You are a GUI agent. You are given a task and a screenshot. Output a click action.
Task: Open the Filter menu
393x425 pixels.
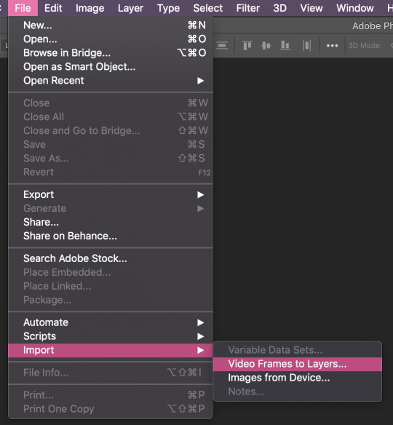247,8
